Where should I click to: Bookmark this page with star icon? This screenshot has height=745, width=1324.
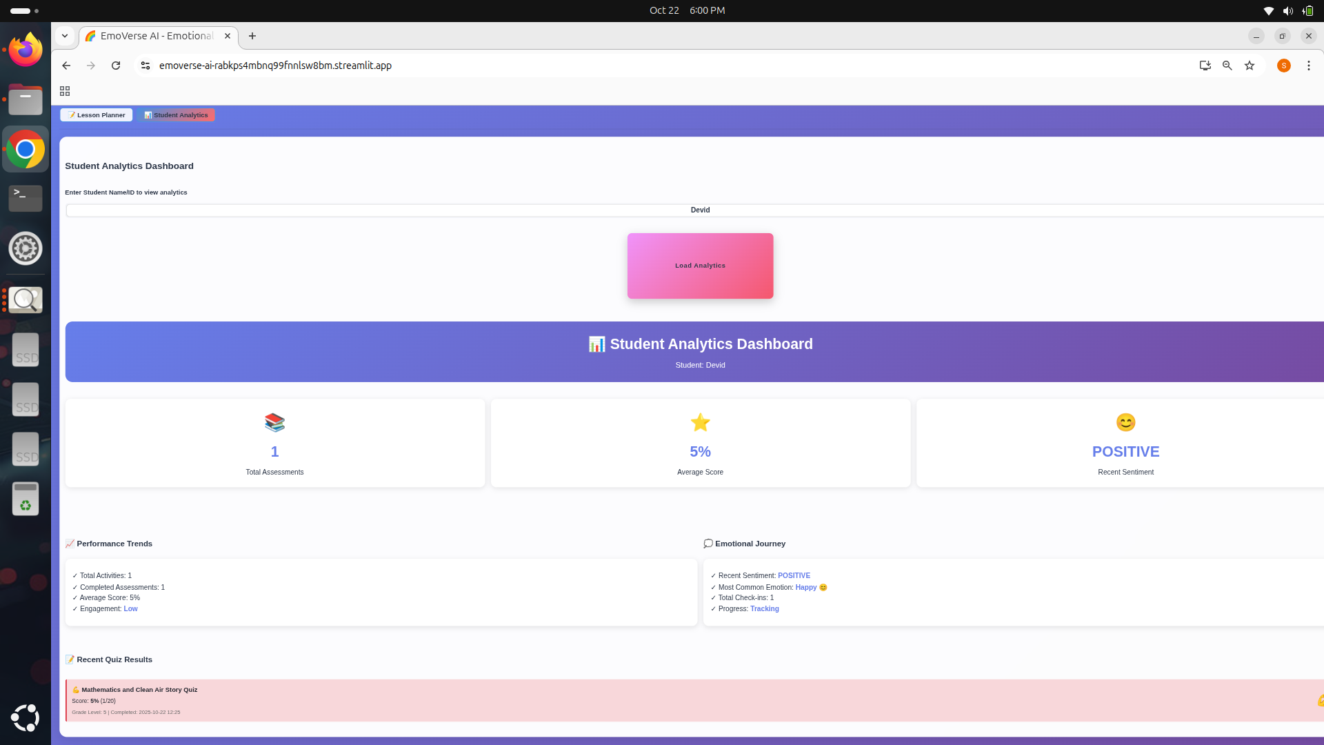(1250, 66)
